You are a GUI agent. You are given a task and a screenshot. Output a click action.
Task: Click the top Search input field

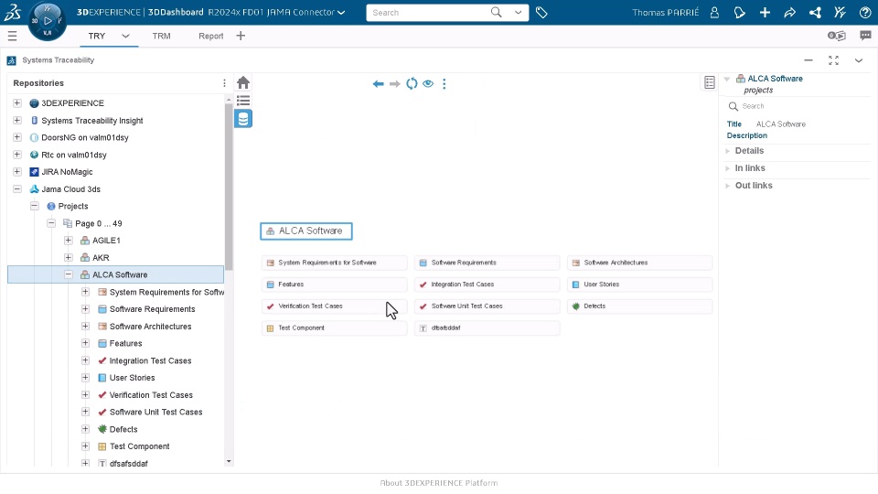[x=428, y=12]
